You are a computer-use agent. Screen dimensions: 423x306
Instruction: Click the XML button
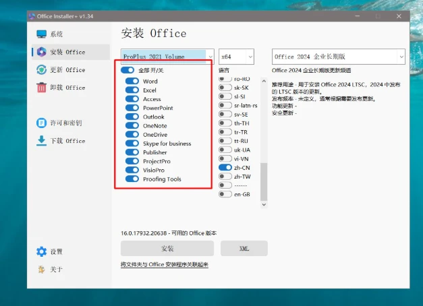tap(244, 249)
